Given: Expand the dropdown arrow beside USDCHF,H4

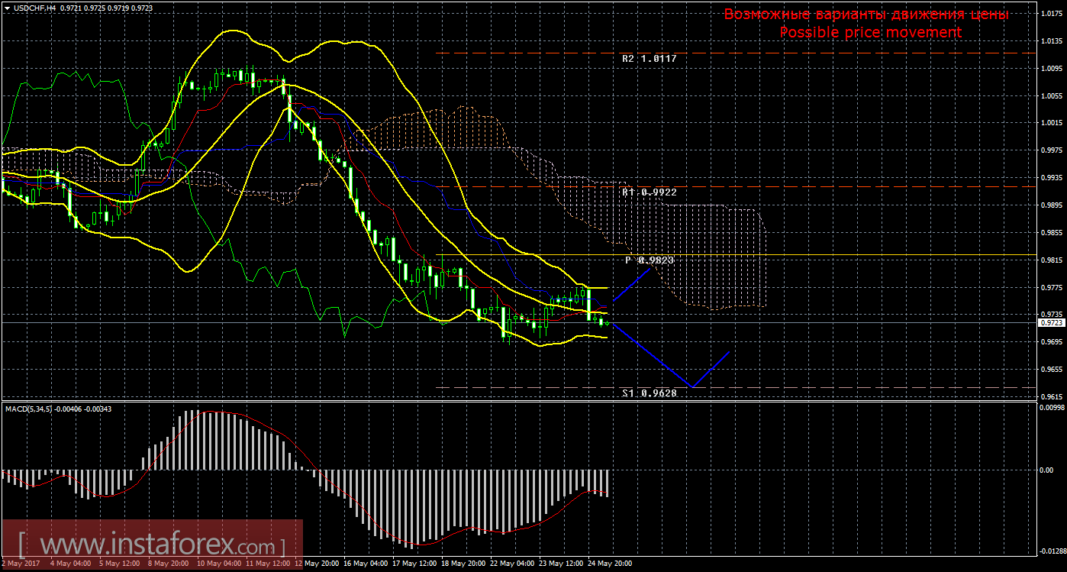Looking at the screenshot, I should (7, 7).
